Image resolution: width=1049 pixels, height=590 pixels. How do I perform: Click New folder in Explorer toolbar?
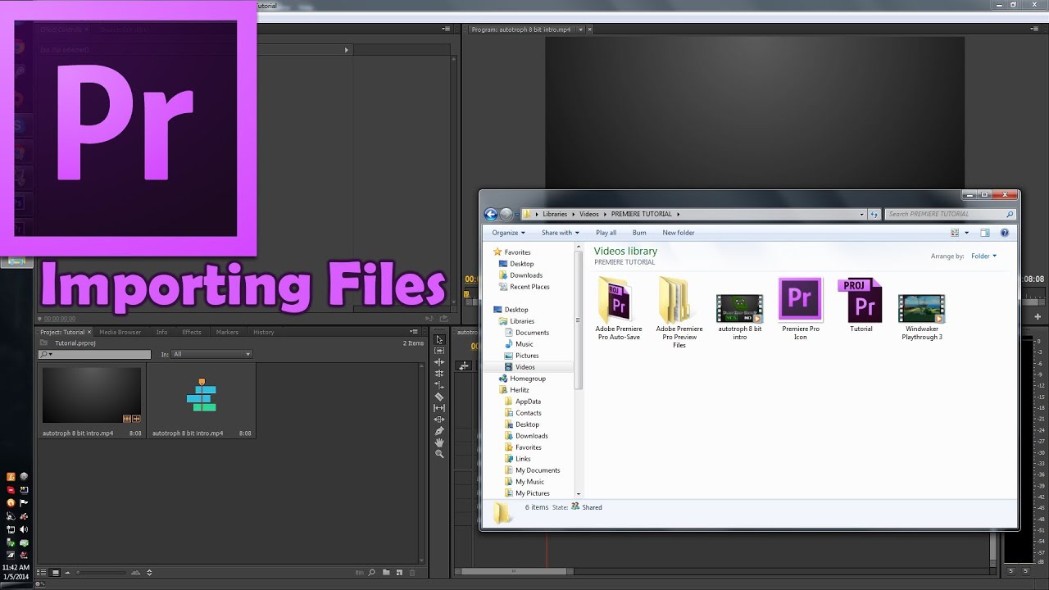(679, 233)
